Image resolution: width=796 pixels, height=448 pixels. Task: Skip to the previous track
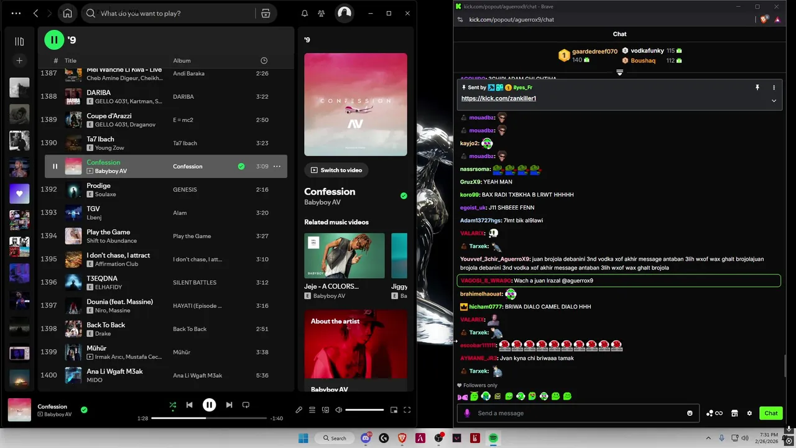pos(190,405)
